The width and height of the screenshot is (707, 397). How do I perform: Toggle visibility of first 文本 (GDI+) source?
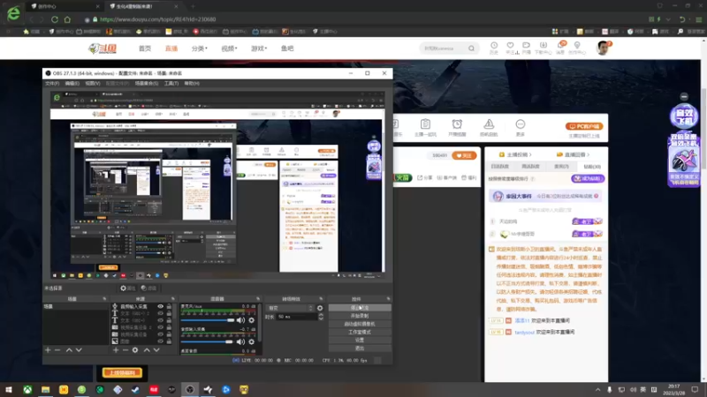160,313
